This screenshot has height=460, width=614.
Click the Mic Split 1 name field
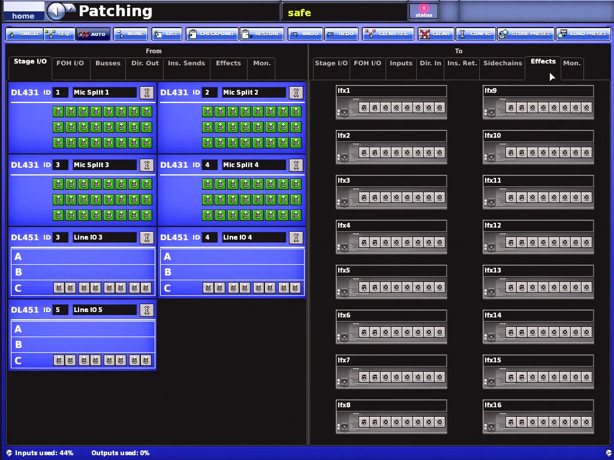(104, 92)
